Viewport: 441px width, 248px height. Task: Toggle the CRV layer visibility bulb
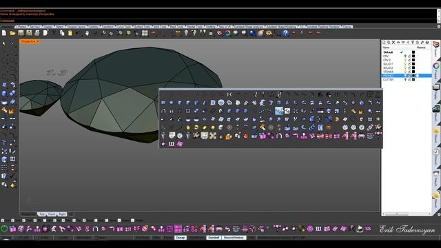[x=405, y=56]
